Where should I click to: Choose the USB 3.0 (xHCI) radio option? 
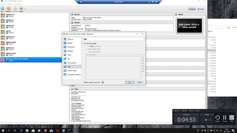87,52
